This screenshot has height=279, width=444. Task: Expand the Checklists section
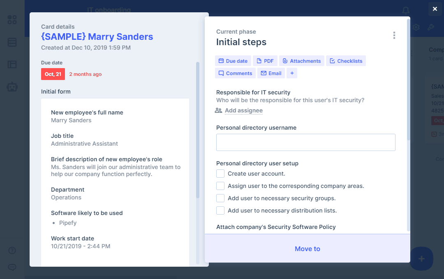346,61
